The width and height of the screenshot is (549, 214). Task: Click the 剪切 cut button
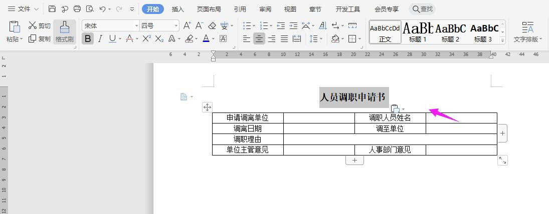[x=39, y=25]
